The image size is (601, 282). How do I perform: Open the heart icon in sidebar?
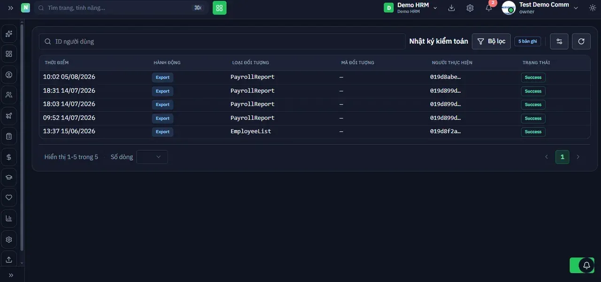8,198
